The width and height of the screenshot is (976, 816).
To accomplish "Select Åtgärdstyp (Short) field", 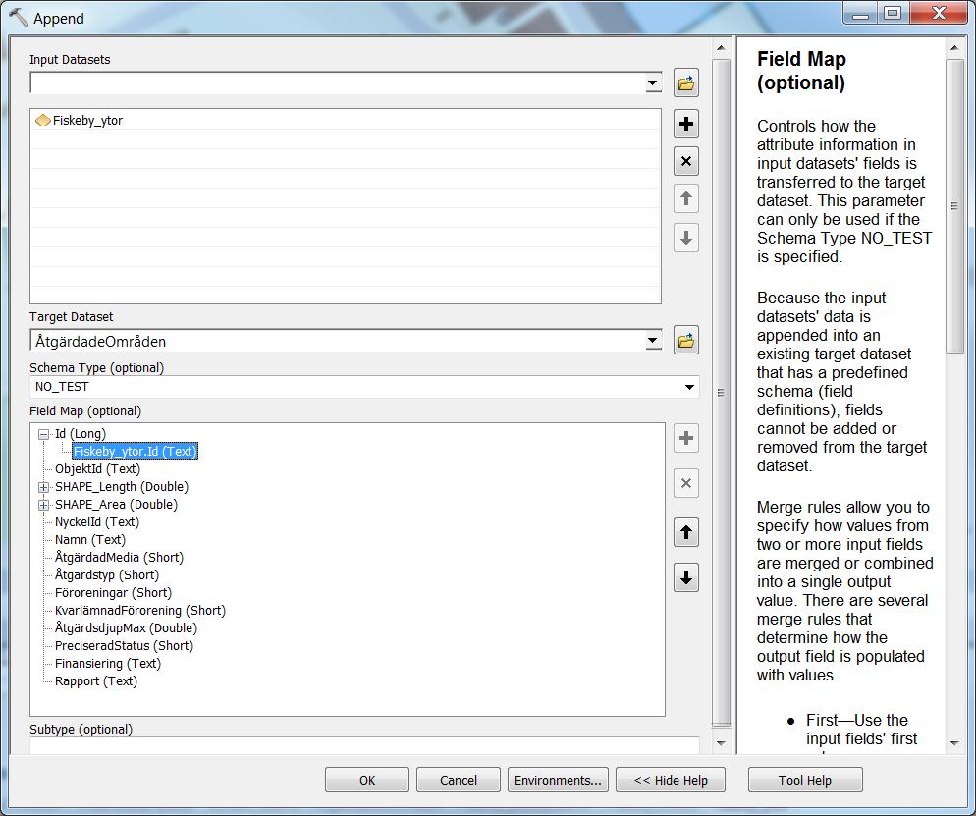I will 107,575.
